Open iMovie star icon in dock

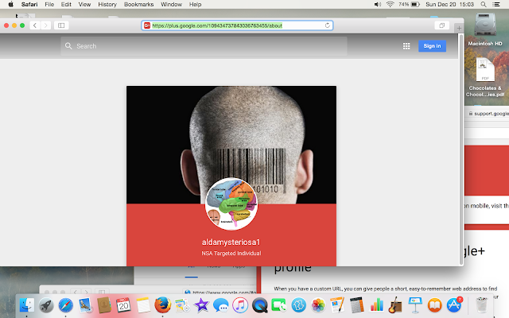click(x=201, y=305)
